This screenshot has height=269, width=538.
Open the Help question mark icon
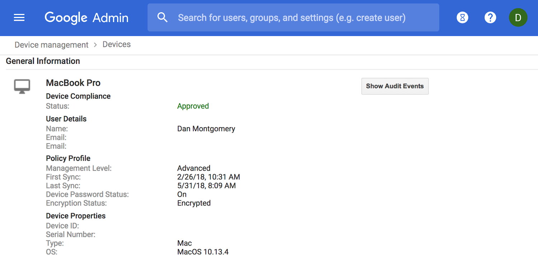tap(490, 17)
